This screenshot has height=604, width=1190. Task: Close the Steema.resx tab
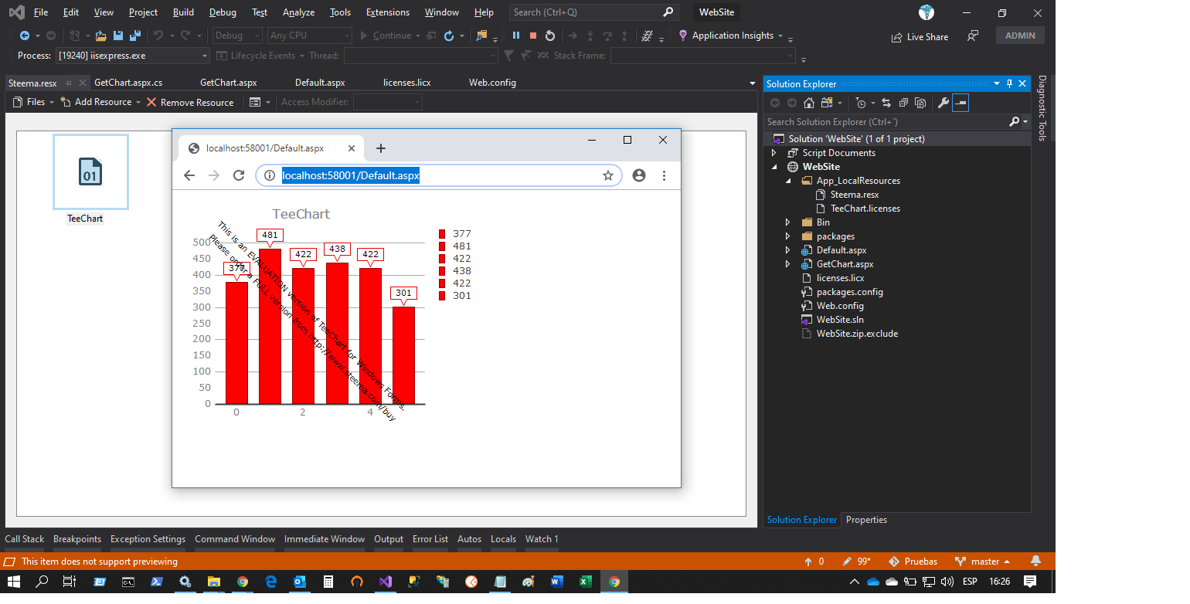(83, 83)
